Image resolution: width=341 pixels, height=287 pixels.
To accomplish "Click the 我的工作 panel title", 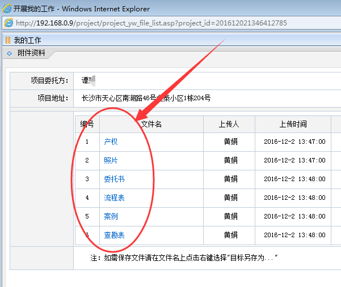I will tap(27, 40).
